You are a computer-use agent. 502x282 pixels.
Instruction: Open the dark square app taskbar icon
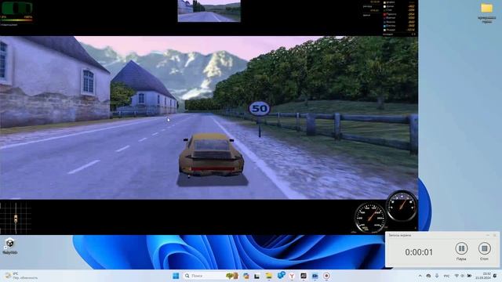pos(304,276)
